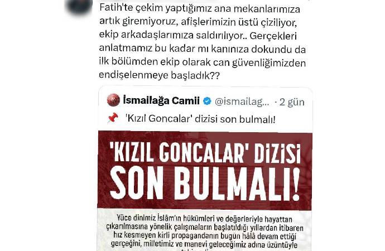Open quoted tweet text 'Kızıl Goncalar' dizisi son bulmalı!
Viewport: 385px width, 251px height.
pyautogui.click(x=200, y=119)
